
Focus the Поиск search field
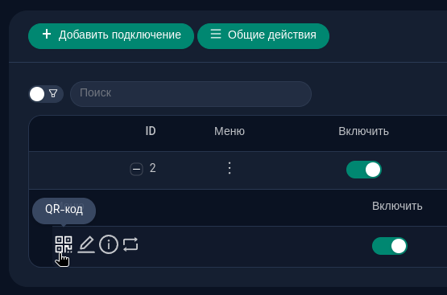click(191, 94)
